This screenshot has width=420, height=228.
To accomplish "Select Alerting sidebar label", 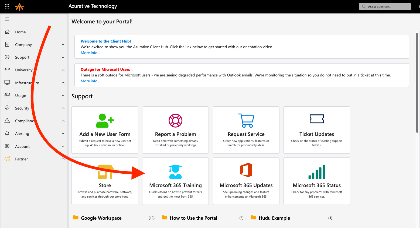I will tap(22, 134).
